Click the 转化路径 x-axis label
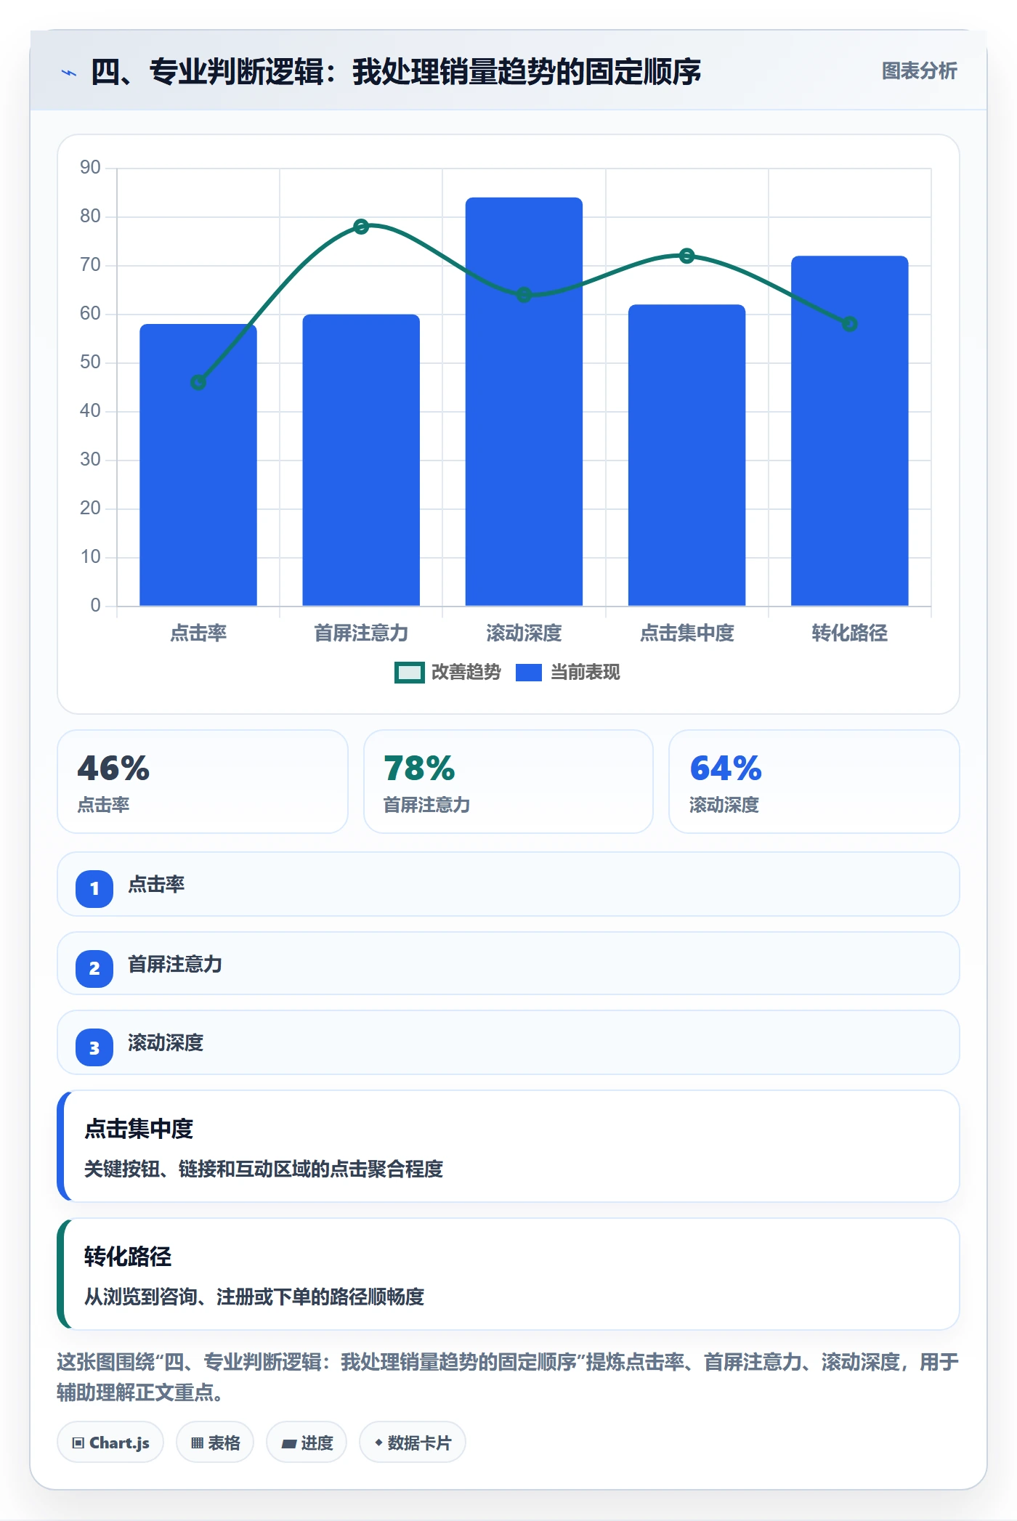Image resolution: width=1017 pixels, height=1521 pixels. [849, 633]
